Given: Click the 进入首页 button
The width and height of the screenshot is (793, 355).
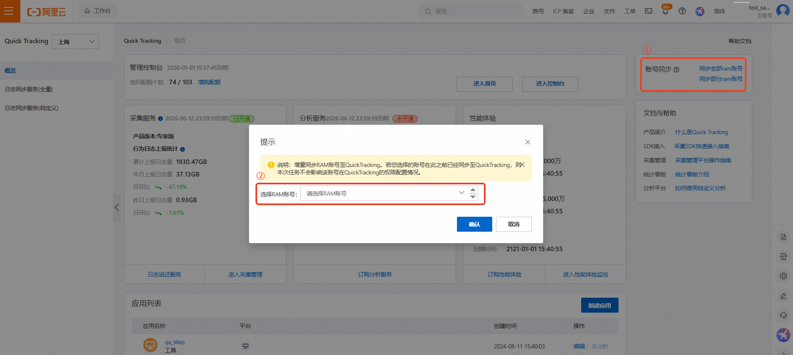Looking at the screenshot, I should tap(484, 84).
